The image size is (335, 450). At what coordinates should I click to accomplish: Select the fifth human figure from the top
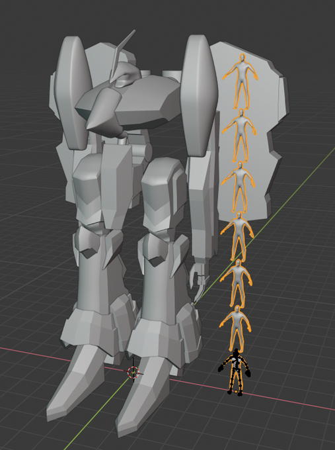click(x=237, y=283)
